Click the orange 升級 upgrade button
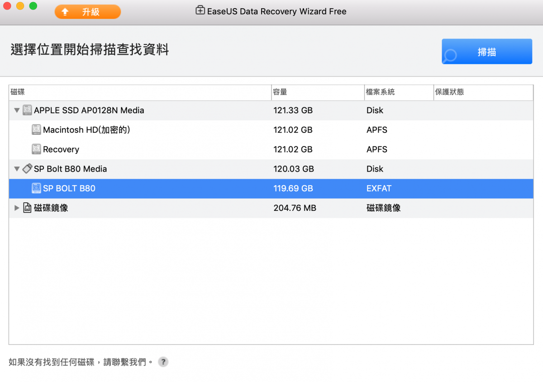Image resolution: width=543 pixels, height=382 pixels. [x=88, y=12]
